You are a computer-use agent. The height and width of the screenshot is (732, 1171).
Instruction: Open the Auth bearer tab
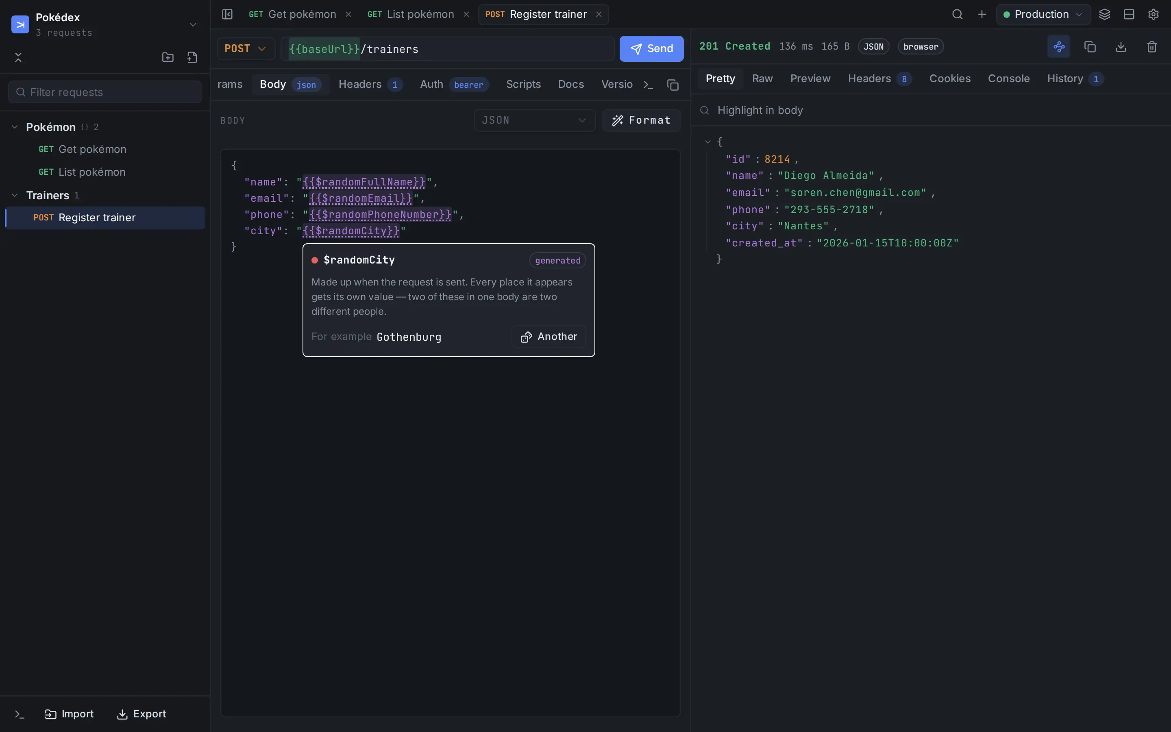point(454,85)
